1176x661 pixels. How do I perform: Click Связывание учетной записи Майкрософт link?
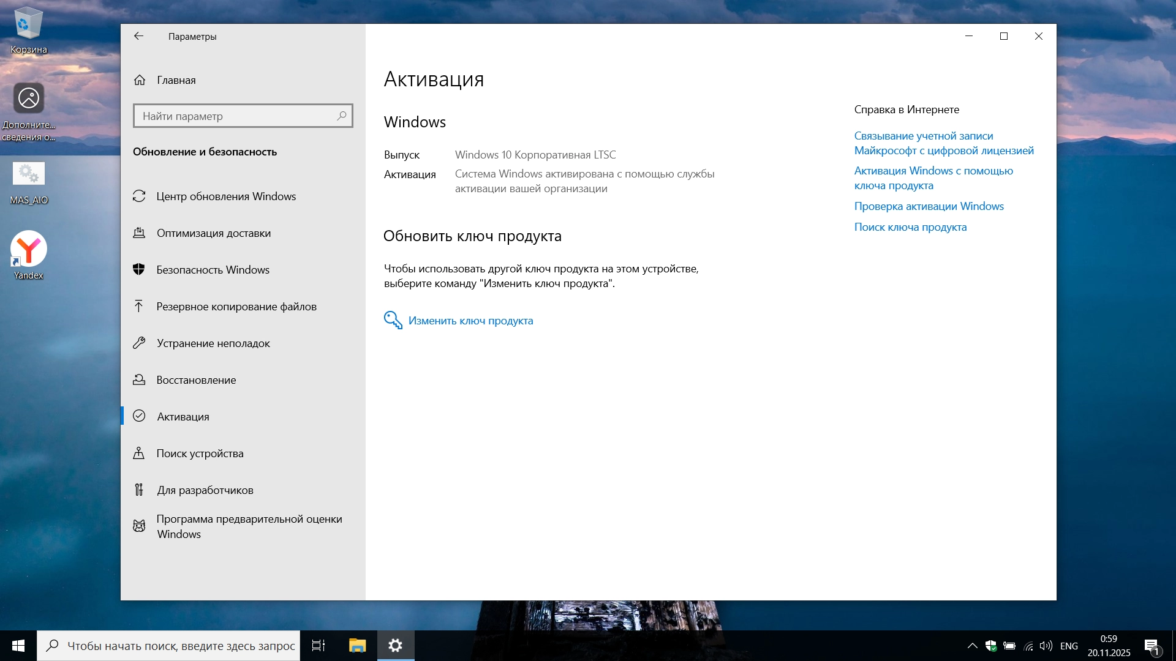click(943, 143)
